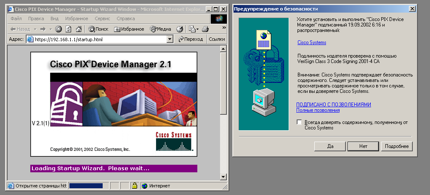The height and width of the screenshot is (195, 430).
Task: Open the Ссылки links bar
Action: pyautogui.click(x=217, y=39)
